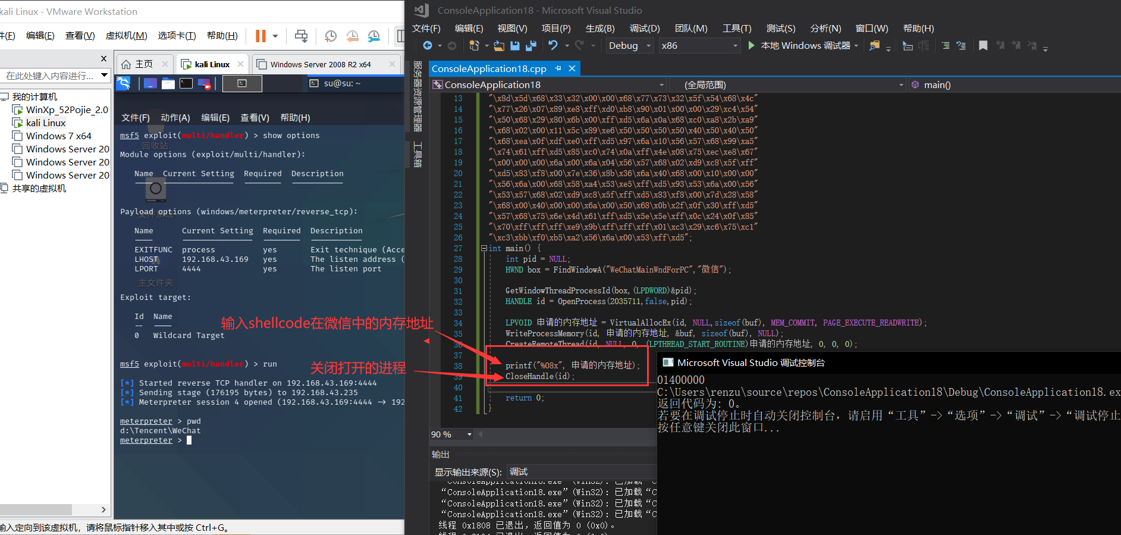Viewport: 1121px width, 535px height.
Task: Show desktop icon in Kali panel
Action: pyautogui.click(x=150, y=83)
